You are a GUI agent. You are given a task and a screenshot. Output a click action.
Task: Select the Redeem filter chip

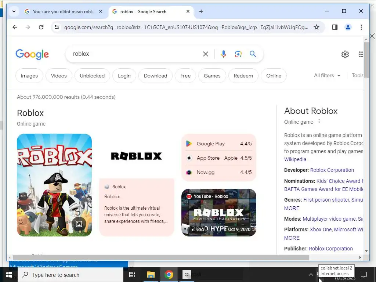point(243,76)
